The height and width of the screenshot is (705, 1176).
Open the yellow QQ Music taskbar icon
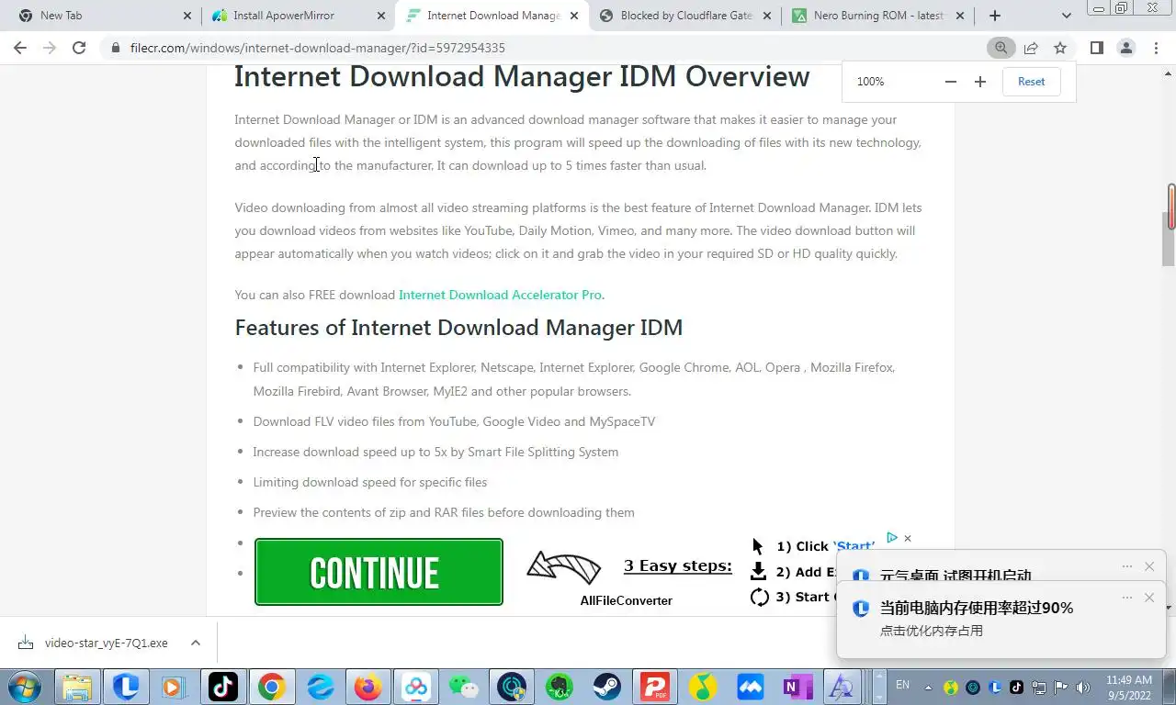703,687
